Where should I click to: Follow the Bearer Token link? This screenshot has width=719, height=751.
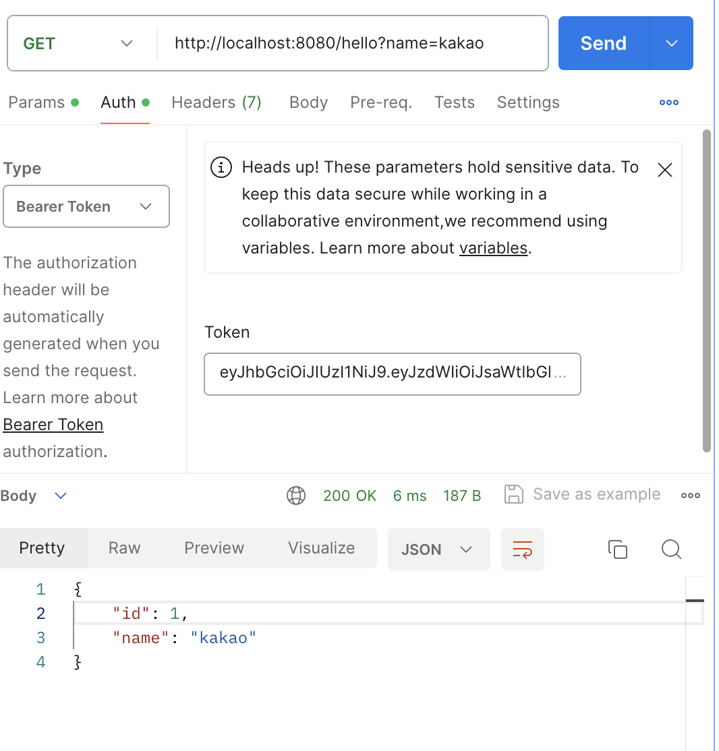click(53, 425)
